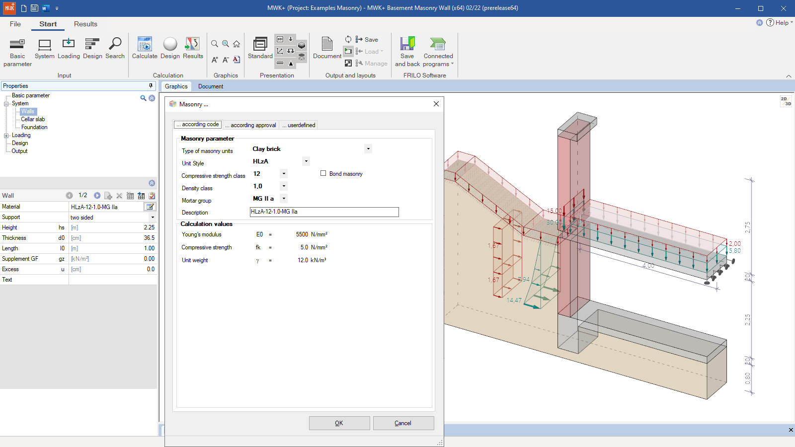Open the Type of masonry units dropdown
Viewport: 795px width, 447px height.
click(368, 149)
